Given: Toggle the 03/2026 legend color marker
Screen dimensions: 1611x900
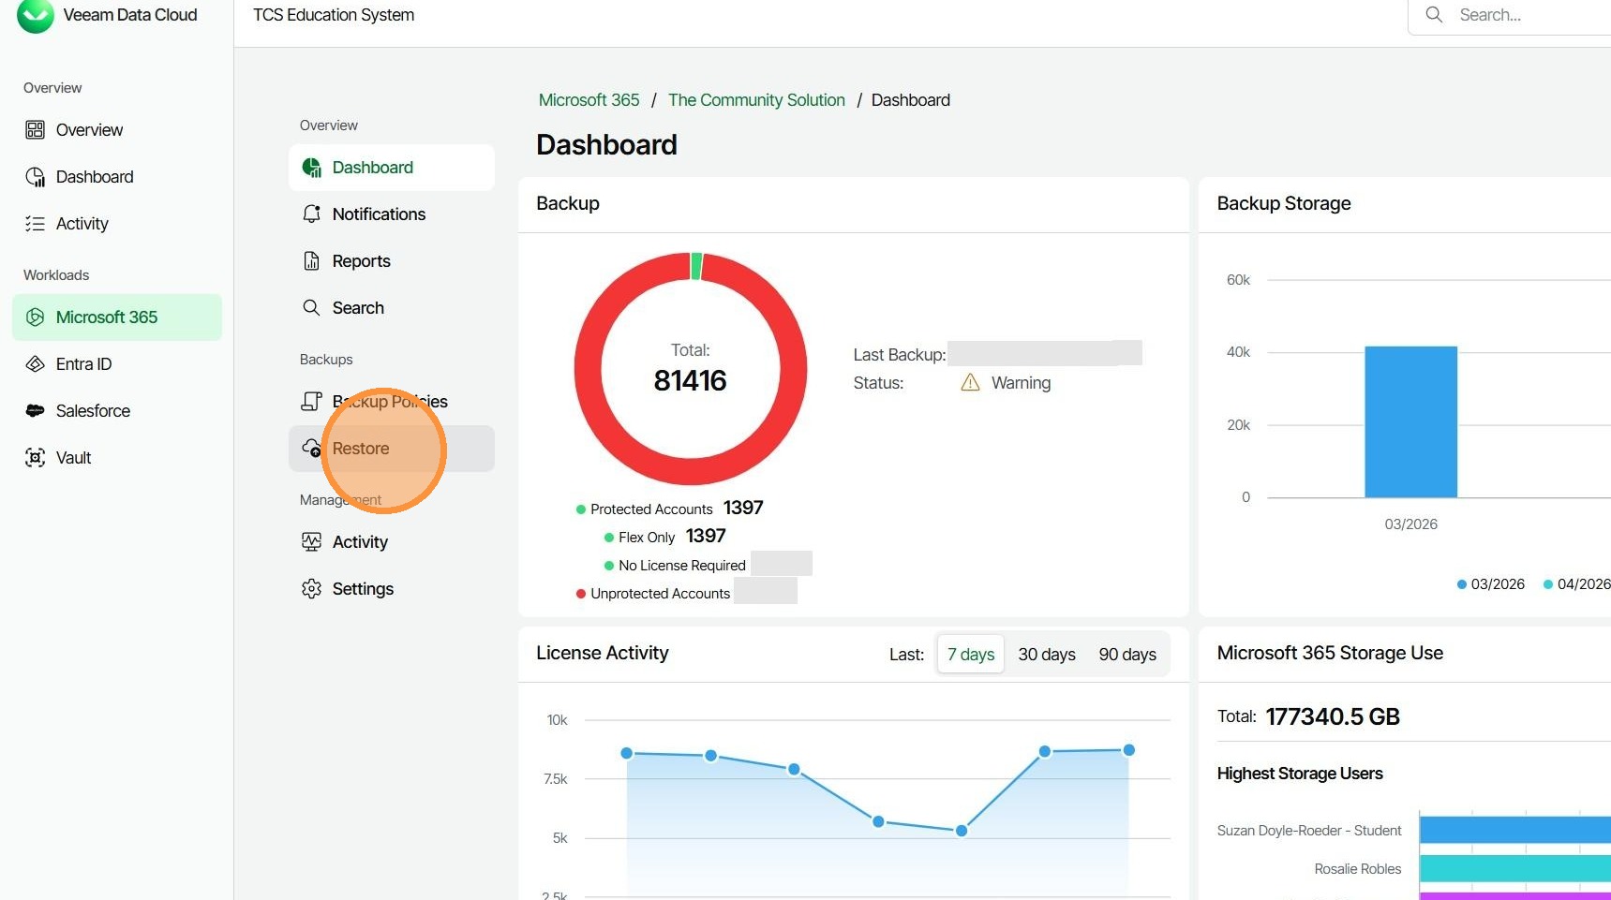Looking at the screenshot, I should coord(1461,584).
